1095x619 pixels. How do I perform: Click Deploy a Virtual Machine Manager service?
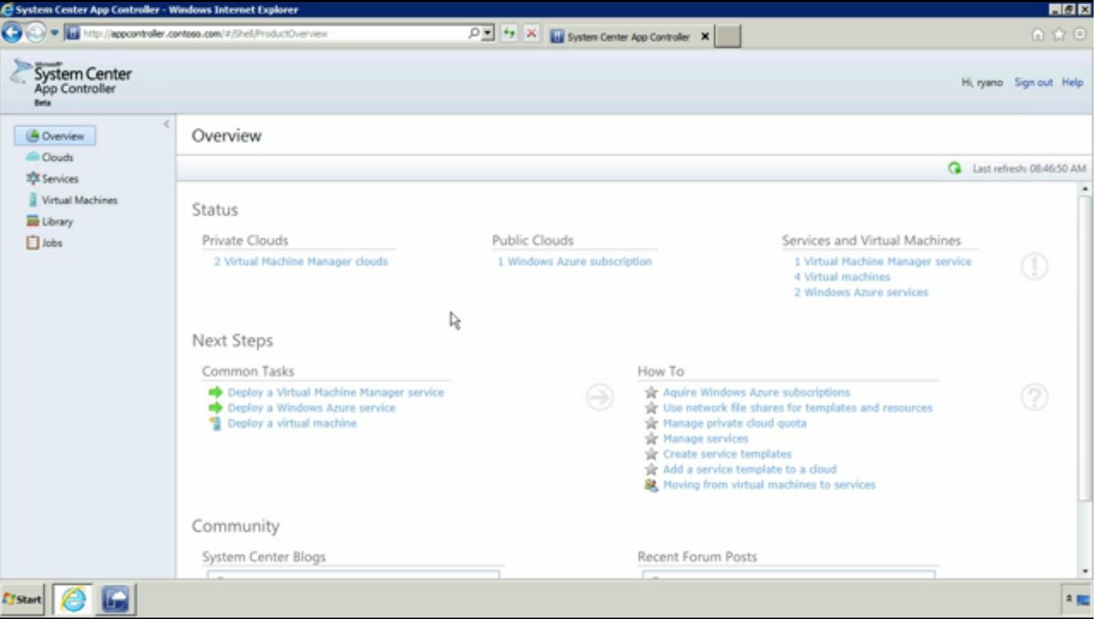pos(335,393)
